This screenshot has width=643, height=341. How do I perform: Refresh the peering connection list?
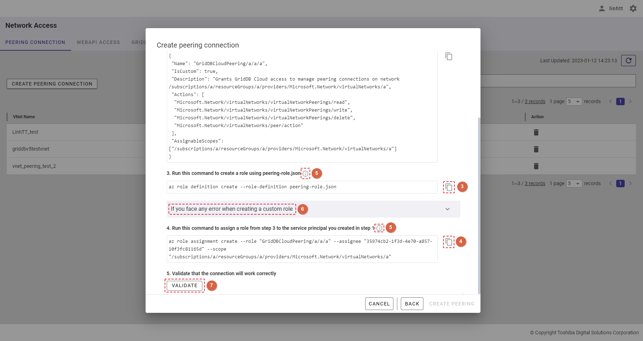628,61
